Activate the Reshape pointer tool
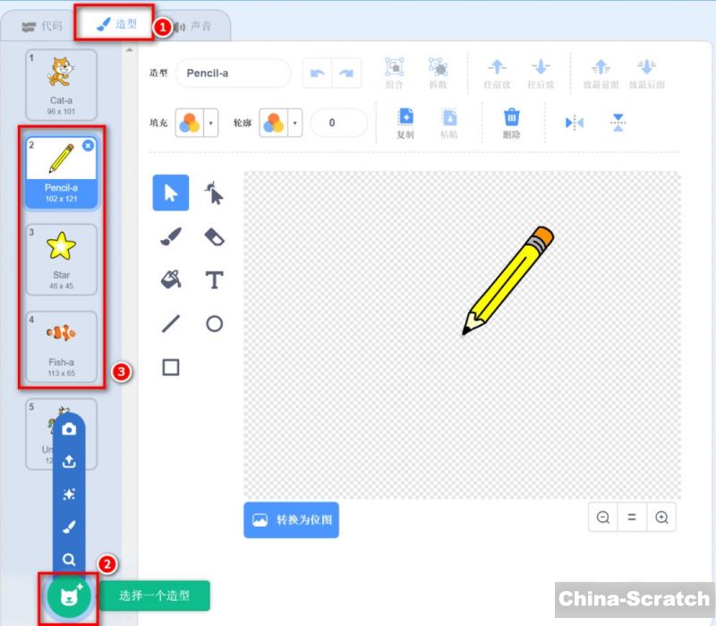This screenshot has width=716, height=626. (x=214, y=193)
